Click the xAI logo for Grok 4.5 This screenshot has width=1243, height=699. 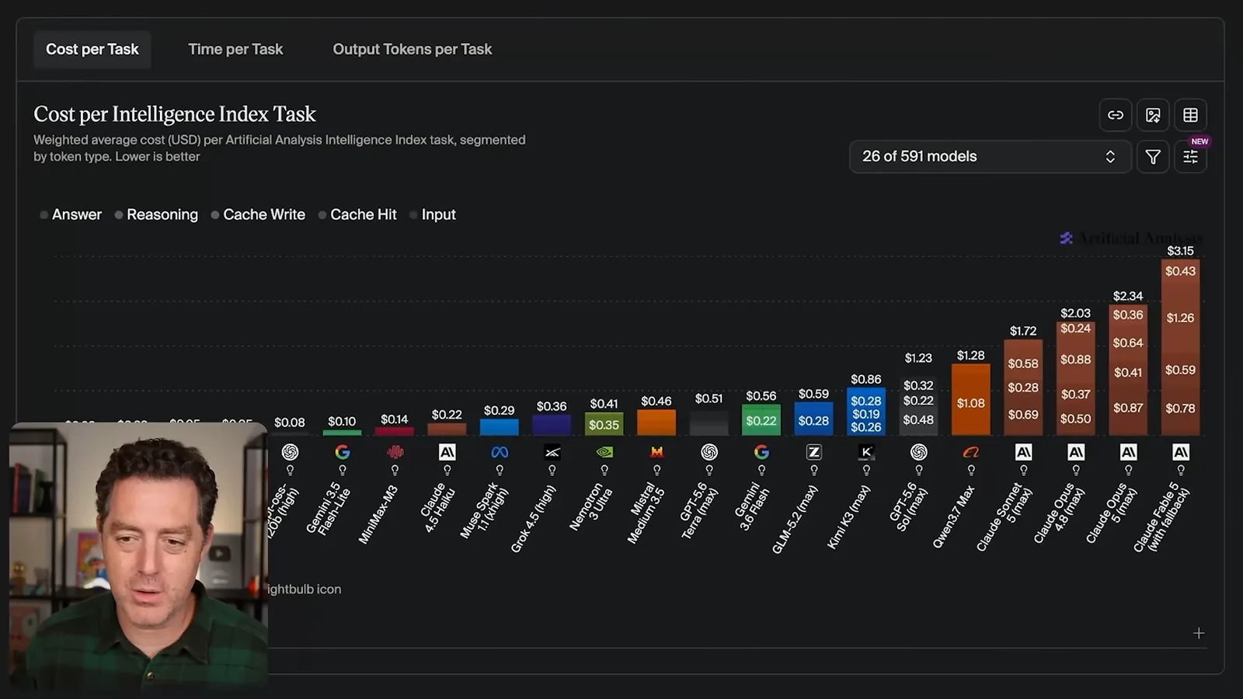coord(552,452)
